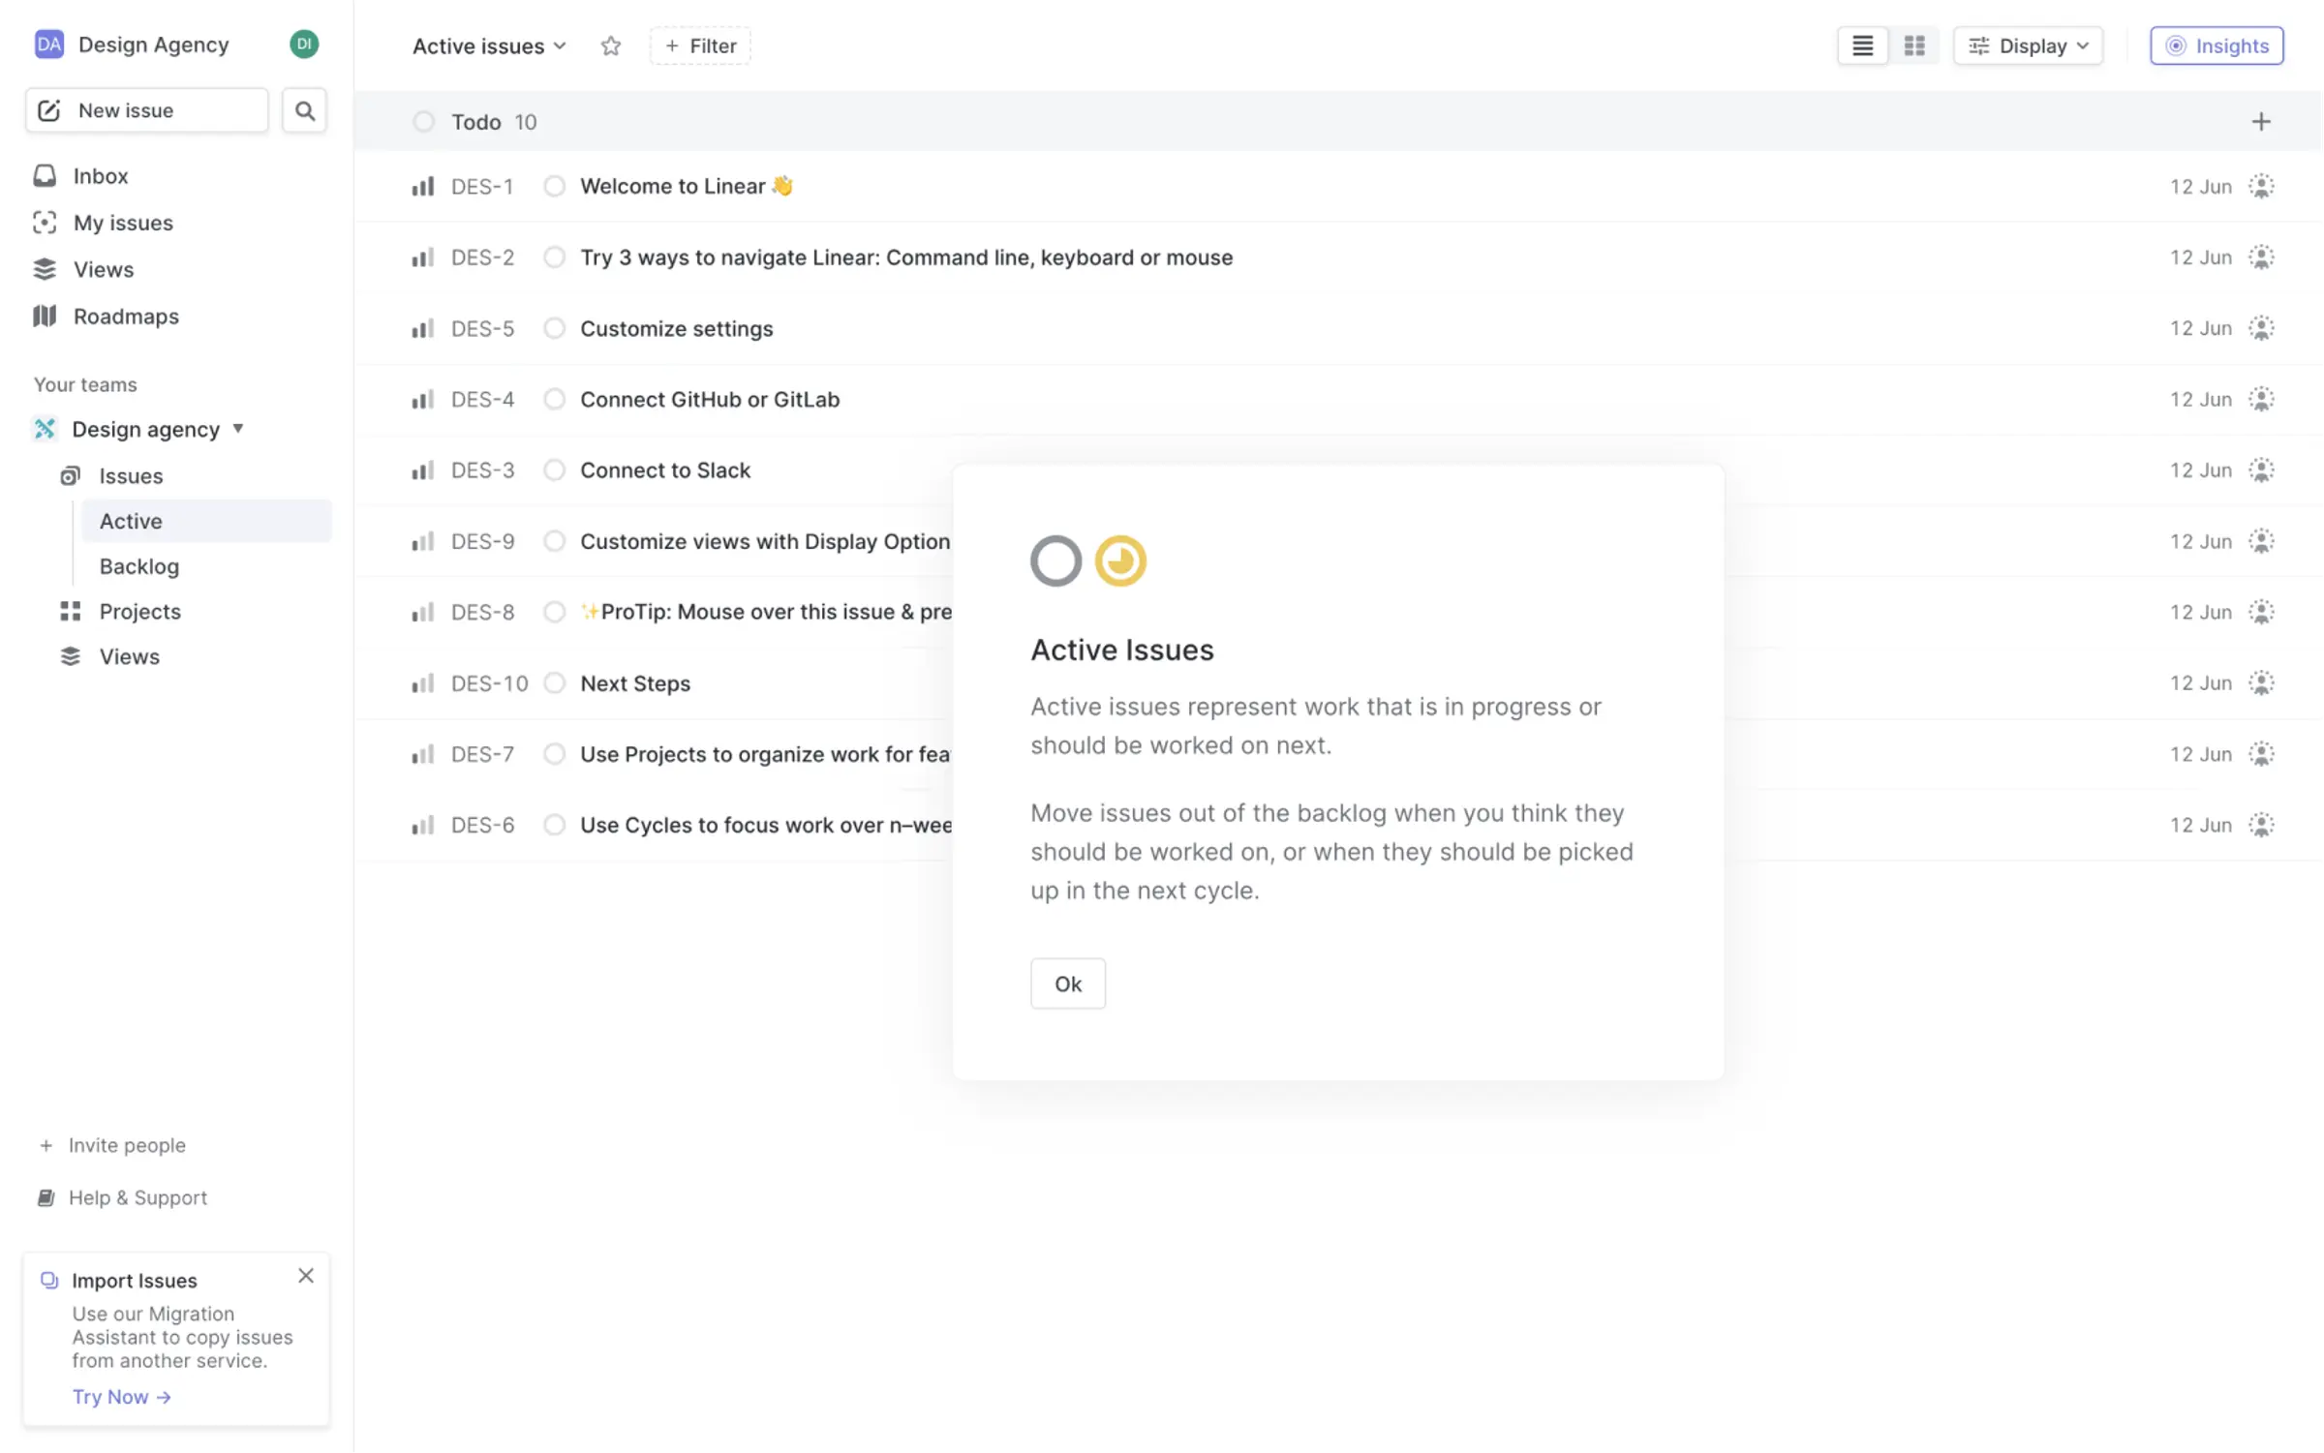Go to My issues

pyautogui.click(x=123, y=223)
